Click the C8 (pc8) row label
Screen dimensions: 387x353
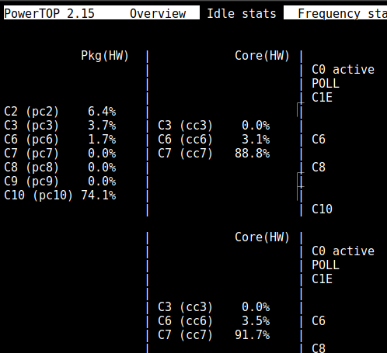pos(31,168)
